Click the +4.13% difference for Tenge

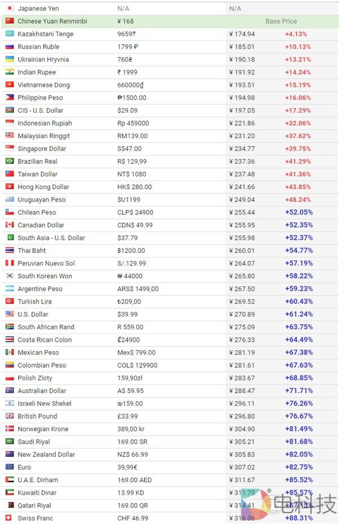[296, 34]
